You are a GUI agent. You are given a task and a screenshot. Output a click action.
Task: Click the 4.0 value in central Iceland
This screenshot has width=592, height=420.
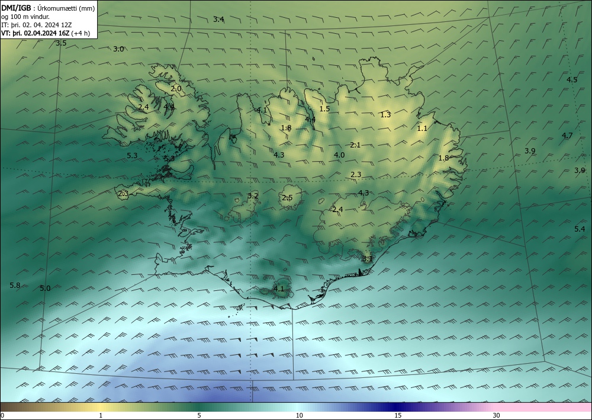[x=339, y=155]
